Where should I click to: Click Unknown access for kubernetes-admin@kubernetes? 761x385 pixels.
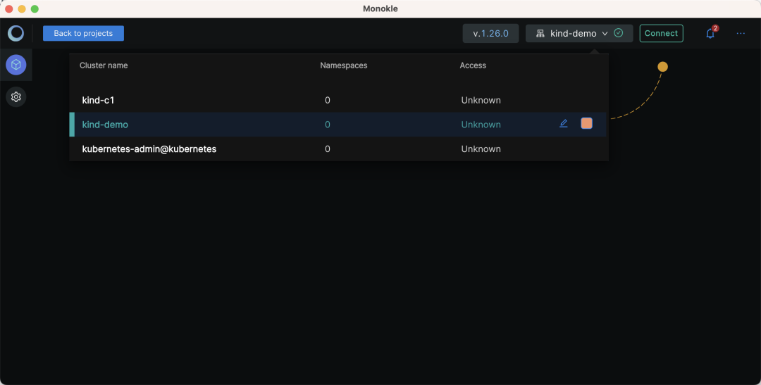click(x=481, y=149)
